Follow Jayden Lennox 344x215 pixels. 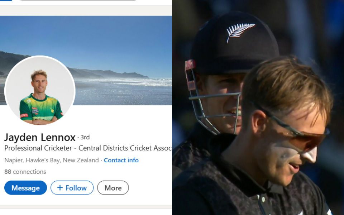[x=72, y=187]
